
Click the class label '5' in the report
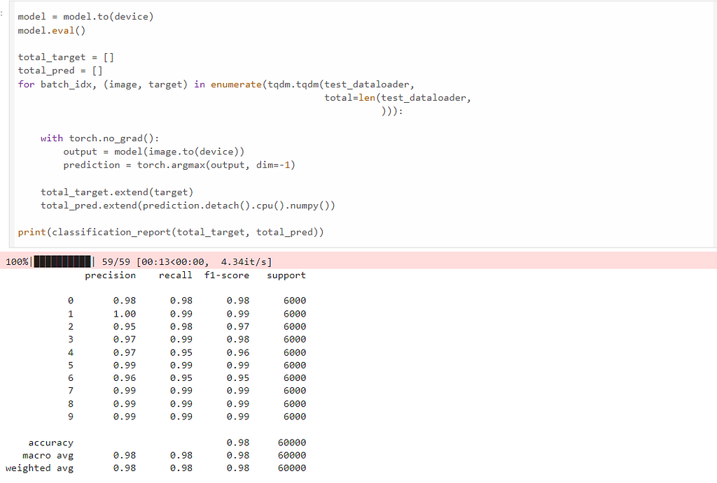pyautogui.click(x=71, y=365)
